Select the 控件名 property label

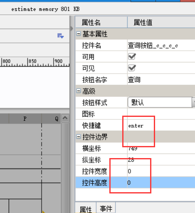click(91, 45)
